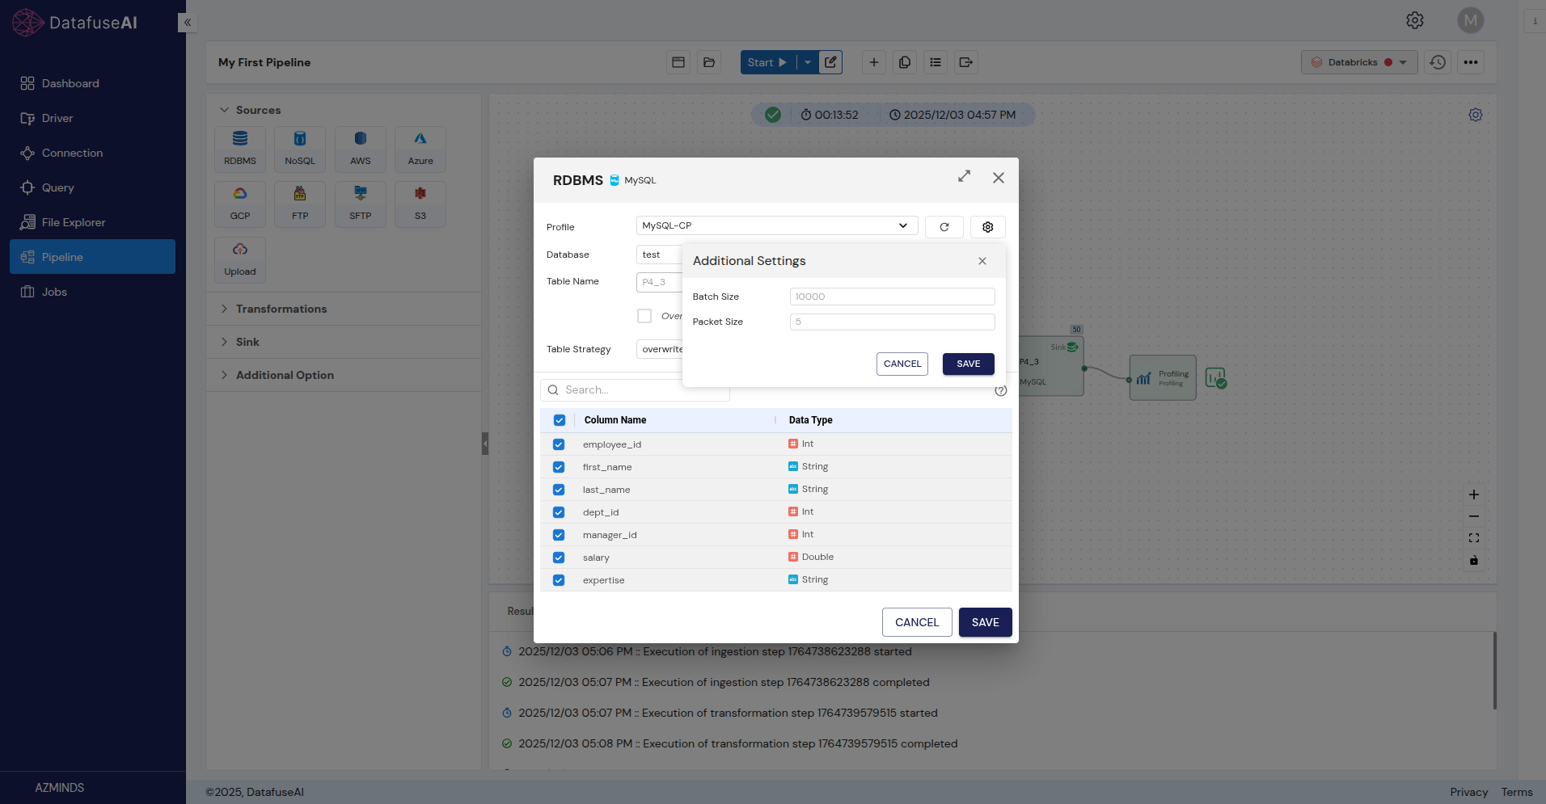The height and width of the screenshot is (804, 1546).
Task: Go to File Explorer in the sidebar
Action: [x=73, y=222]
